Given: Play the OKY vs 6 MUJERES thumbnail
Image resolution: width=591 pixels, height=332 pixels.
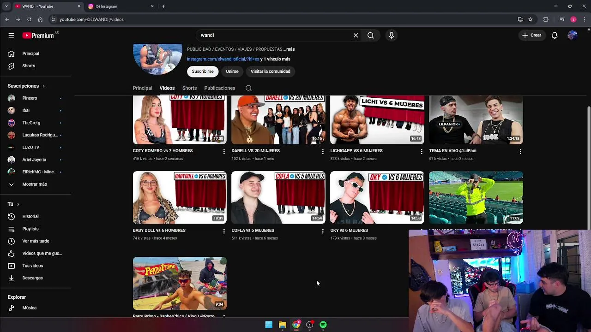Looking at the screenshot, I should coord(377,198).
